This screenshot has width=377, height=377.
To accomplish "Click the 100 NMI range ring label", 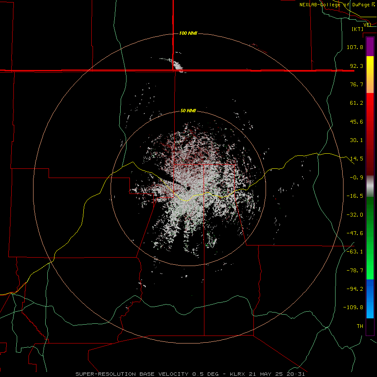I will coord(188,33).
